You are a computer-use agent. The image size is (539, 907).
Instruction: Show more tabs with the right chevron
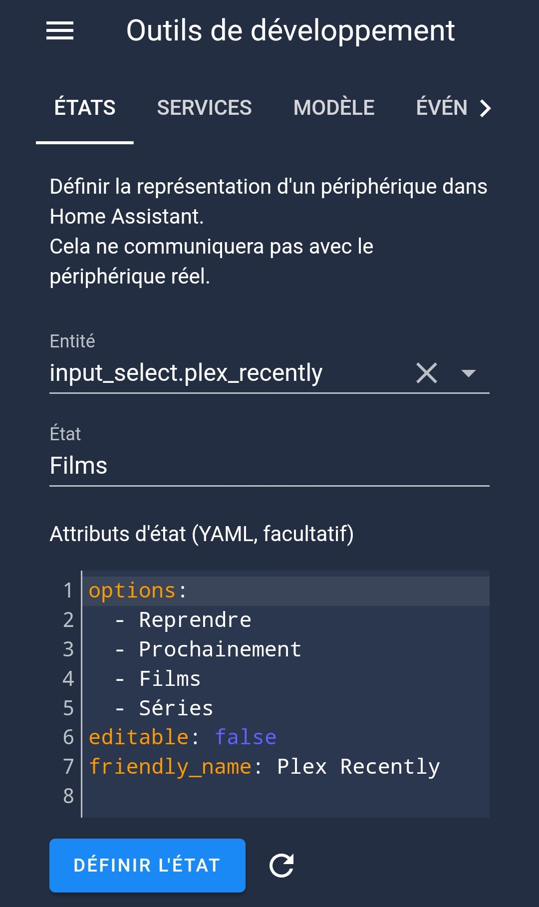486,108
